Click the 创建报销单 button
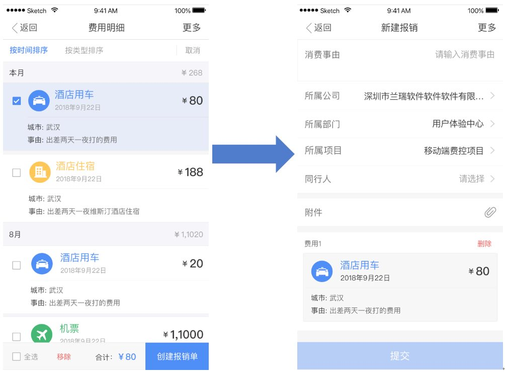Screen dimensions: 505x372 tap(177, 356)
